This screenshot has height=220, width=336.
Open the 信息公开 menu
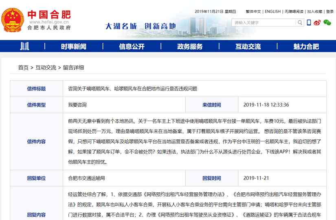pyautogui.click(x=132, y=46)
